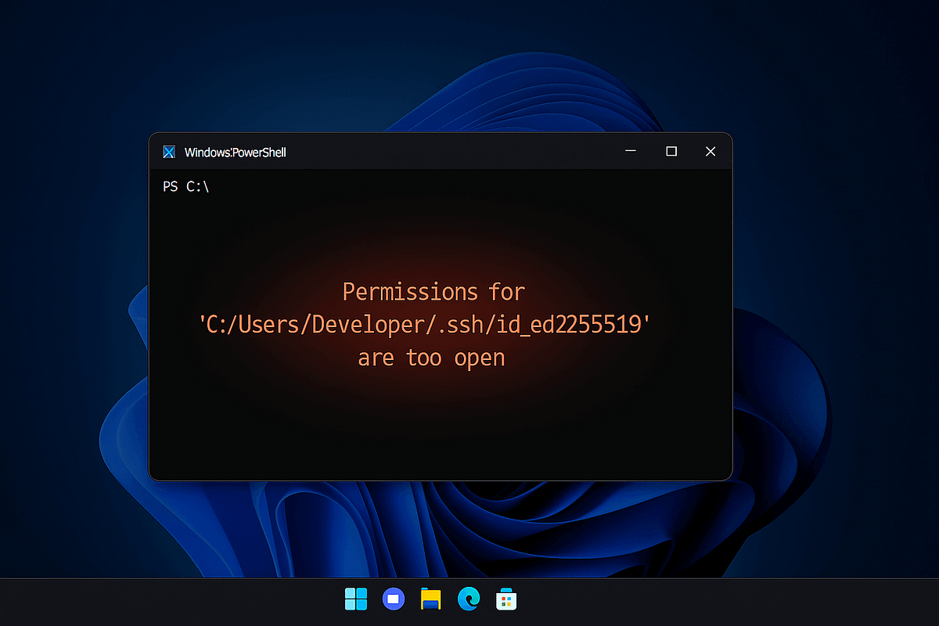Click the "Permissions for" error line
939x626 pixels.
tap(434, 292)
